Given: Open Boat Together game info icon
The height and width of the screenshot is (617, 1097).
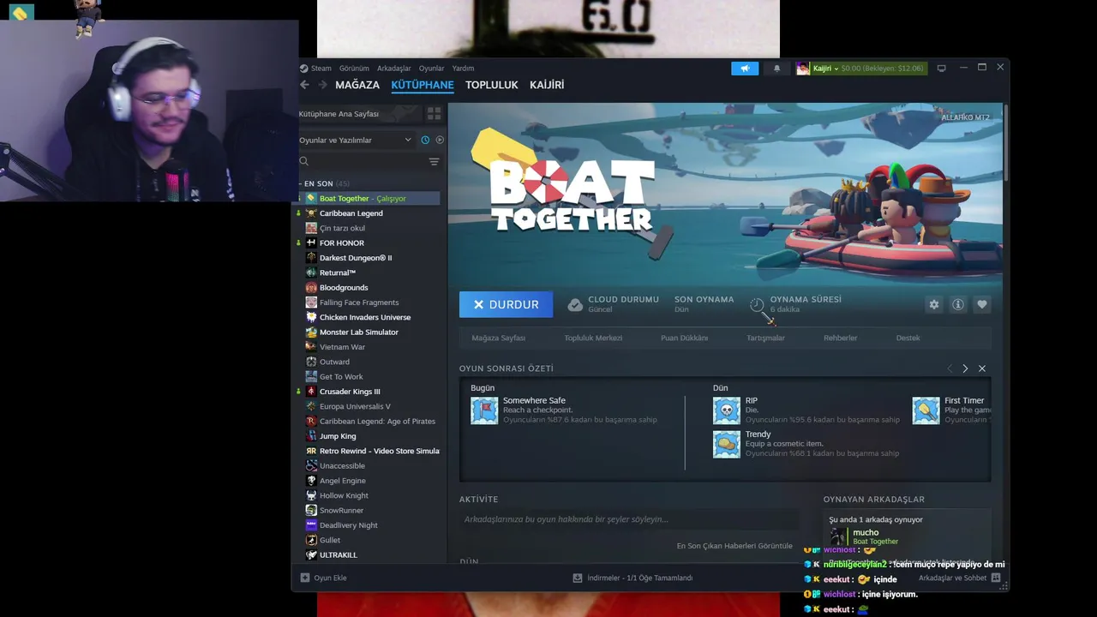Looking at the screenshot, I should point(958,304).
